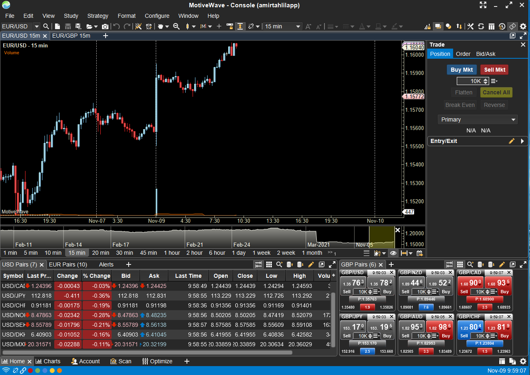Screen dimensions: 530x375
Task: Click the tools wrench icon in toolbar
Action: click(470, 26)
